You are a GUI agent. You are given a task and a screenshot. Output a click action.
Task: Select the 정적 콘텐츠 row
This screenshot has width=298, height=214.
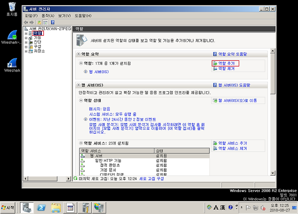click(x=144, y=165)
